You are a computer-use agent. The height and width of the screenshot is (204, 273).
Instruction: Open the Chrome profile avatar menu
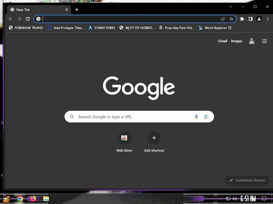tap(259, 19)
